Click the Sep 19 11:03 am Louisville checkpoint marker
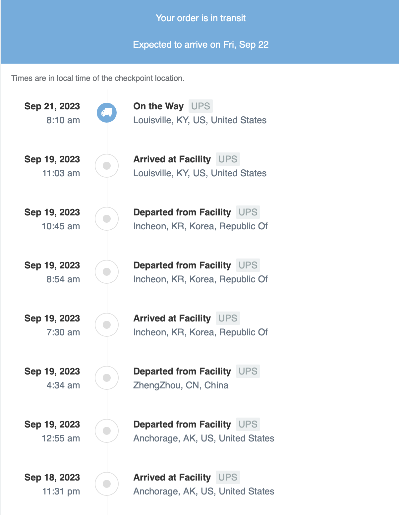 (107, 166)
